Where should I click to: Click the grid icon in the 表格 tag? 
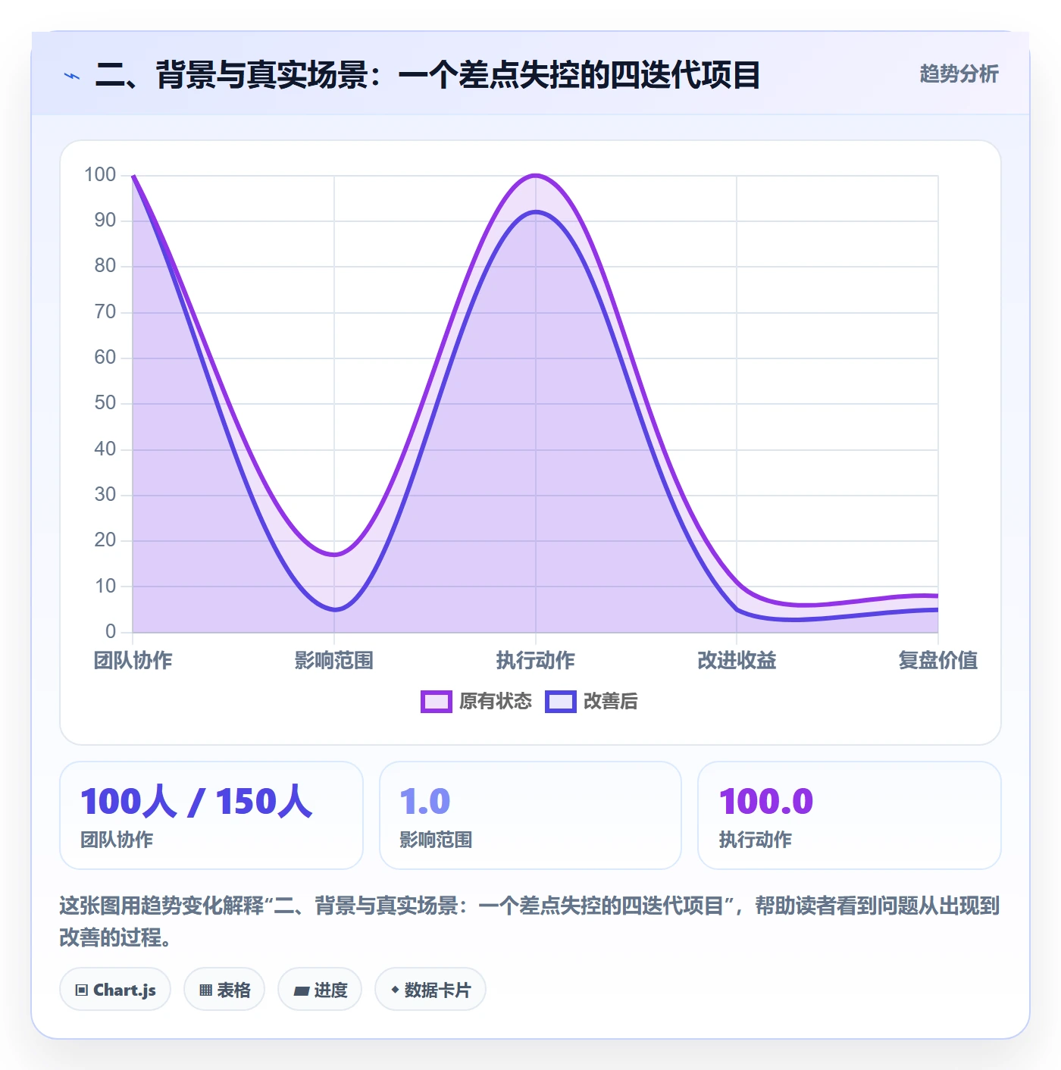click(205, 990)
